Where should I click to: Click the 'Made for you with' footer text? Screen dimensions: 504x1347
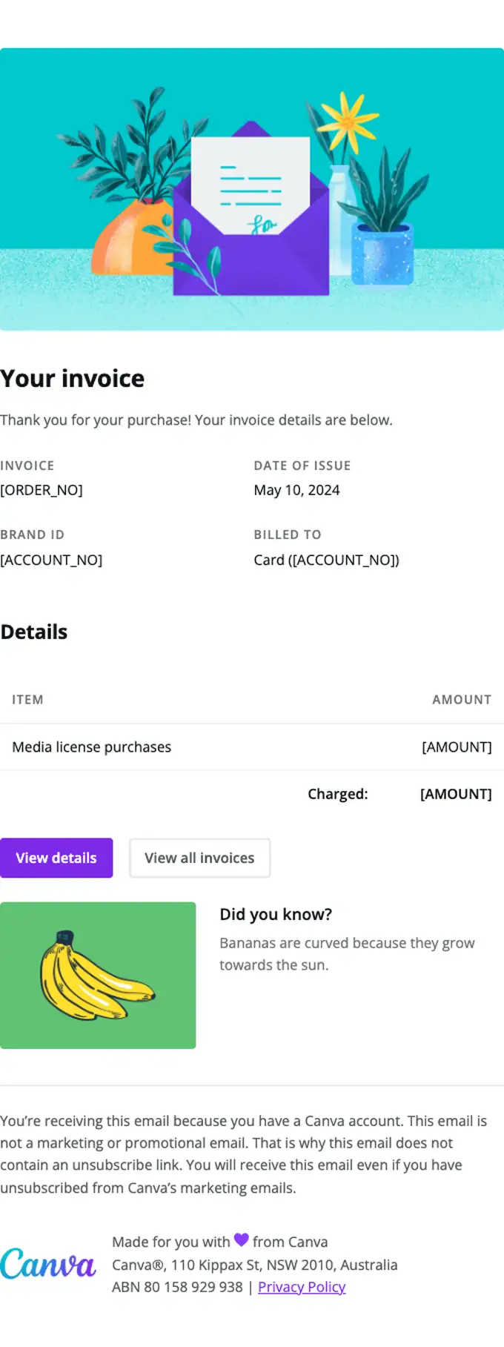tap(171, 1242)
